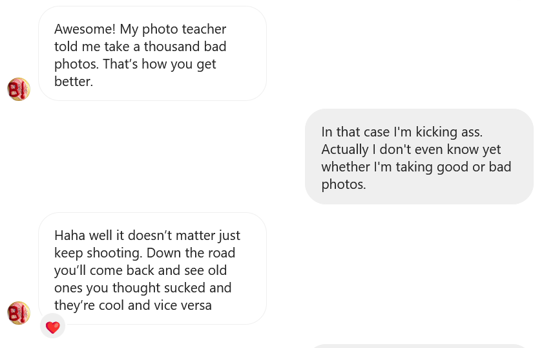Click the word 'photos.' in the gray reply
Image resolution: width=544 pixels, height=348 pixels.
(344, 184)
